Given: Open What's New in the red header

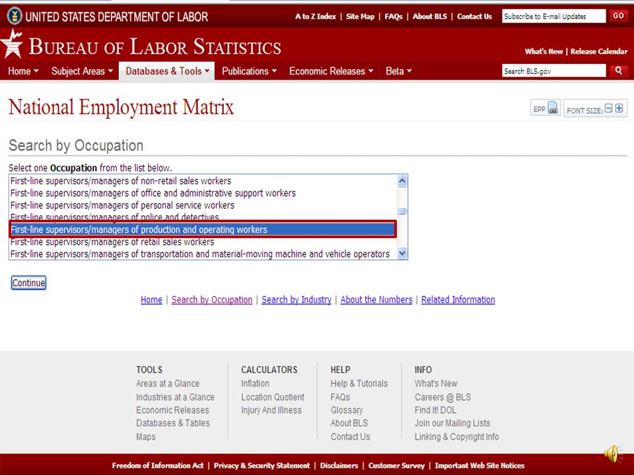Looking at the screenshot, I should [544, 51].
